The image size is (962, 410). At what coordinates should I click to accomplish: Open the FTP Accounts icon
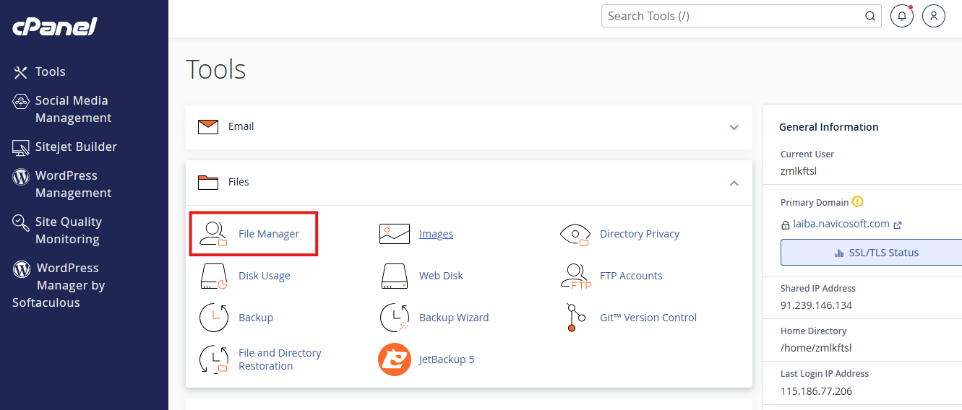[575, 276]
